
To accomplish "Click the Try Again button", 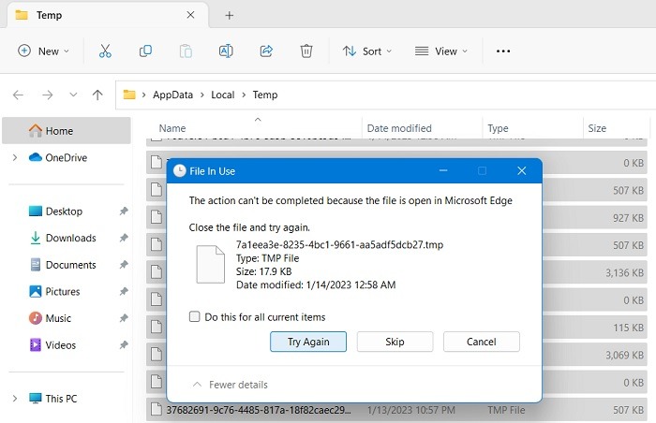I will 308,342.
